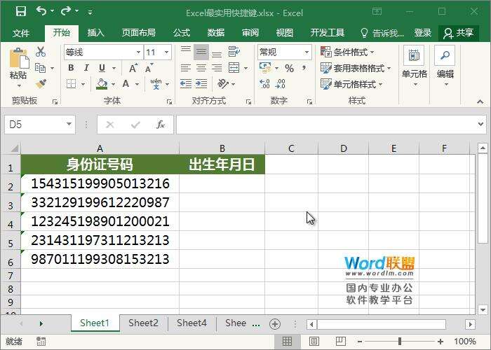Click the Cut scissors icon
491x350 pixels.
point(41,52)
